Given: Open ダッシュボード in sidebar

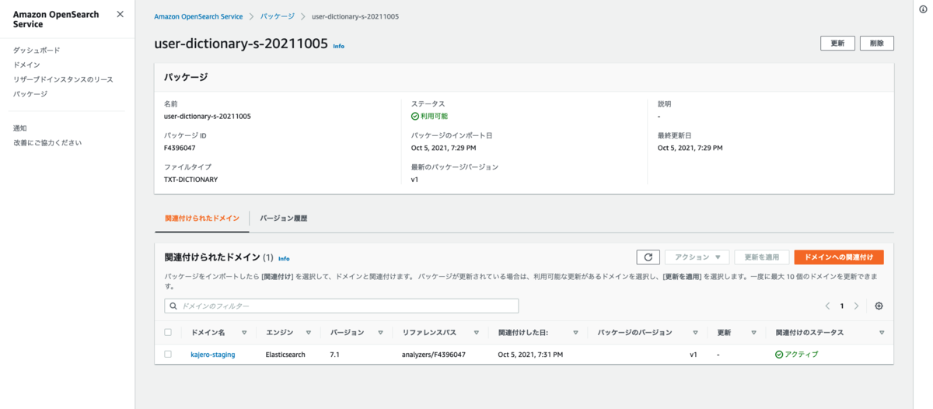Looking at the screenshot, I should [x=37, y=50].
